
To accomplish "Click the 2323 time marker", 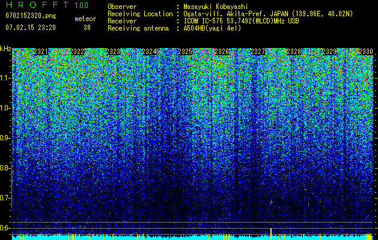I will click(113, 52).
